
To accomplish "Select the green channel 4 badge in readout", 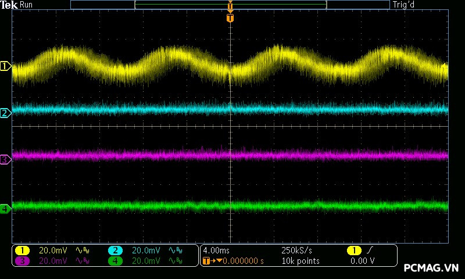I will 115,261.
